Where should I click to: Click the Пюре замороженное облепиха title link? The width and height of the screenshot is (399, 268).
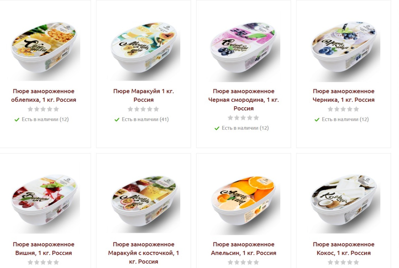pyautogui.click(x=44, y=95)
